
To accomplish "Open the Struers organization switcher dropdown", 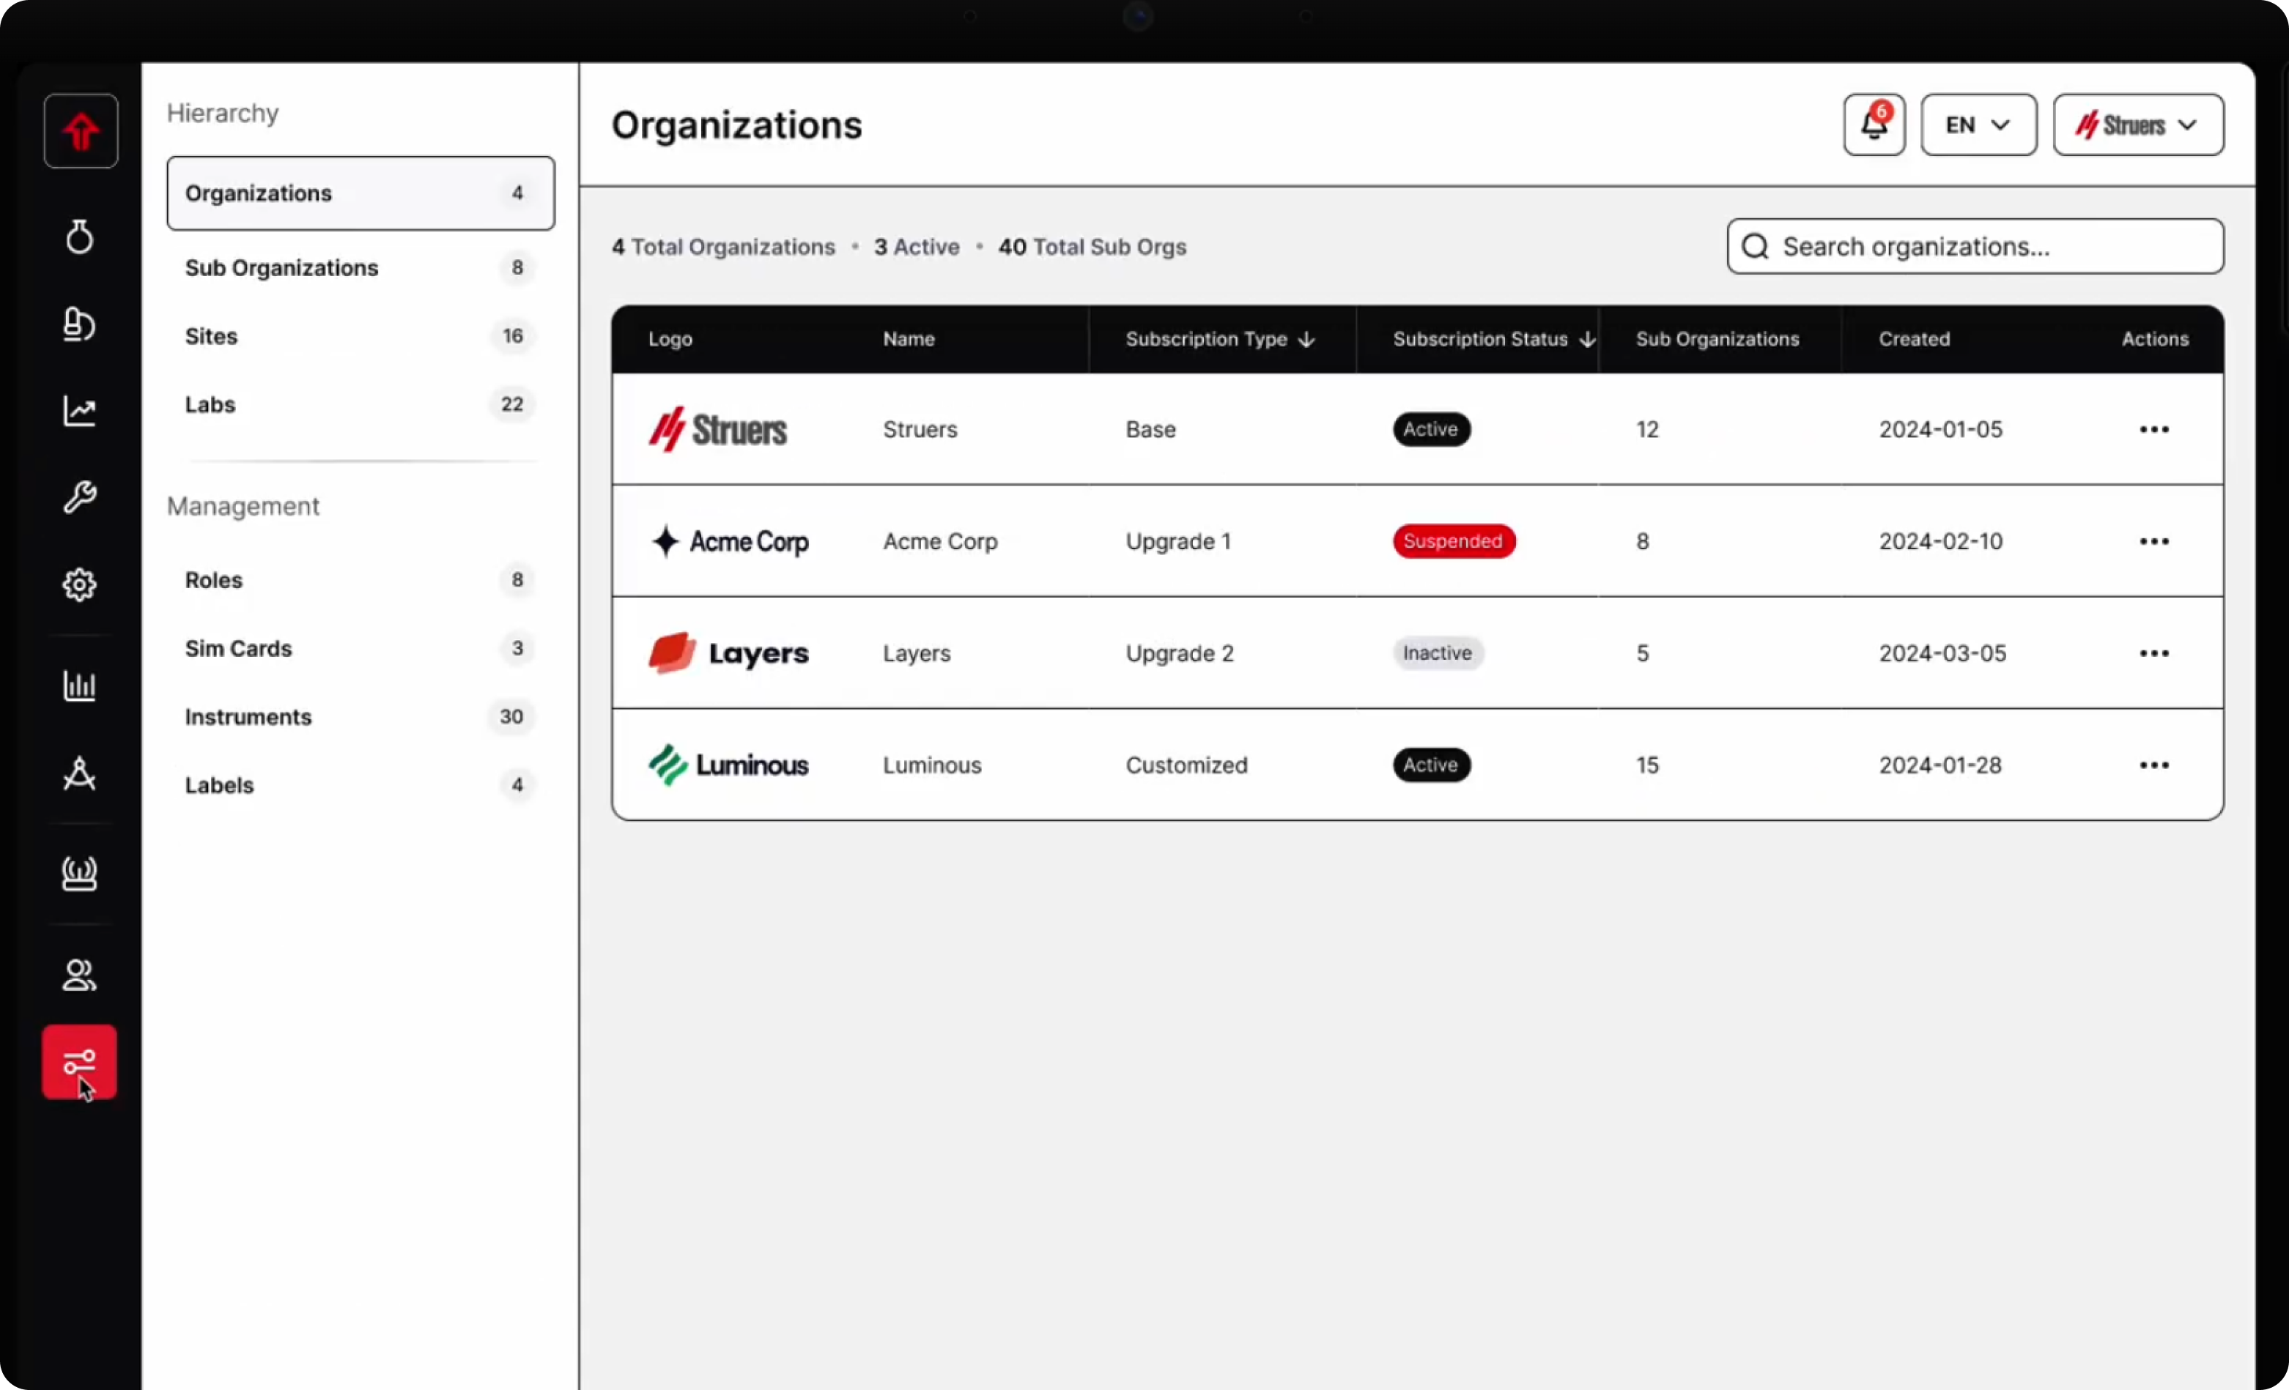I will point(2137,125).
